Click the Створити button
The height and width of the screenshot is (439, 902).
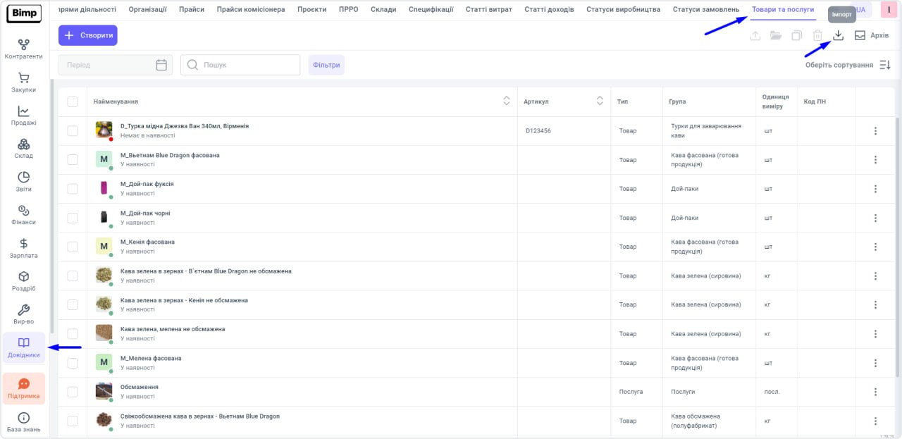(x=88, y=35)
